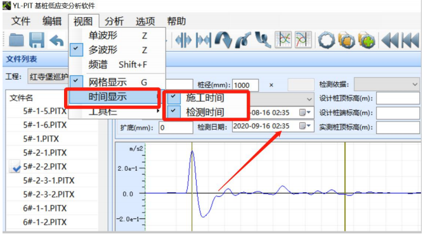Select file 5#-2-3-1.PITX in the list
This screenshot has height=234, width=423.
[x=49, y=180]
